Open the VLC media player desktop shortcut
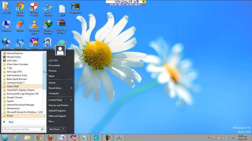 [x=34, y=27]
